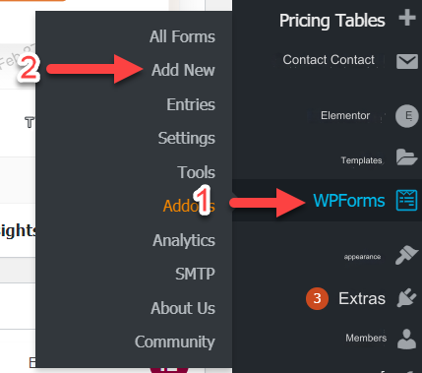This screenshot has width=422, height=373.
Task: Click the Templates folder icon
Action: [x=406, y=157]
